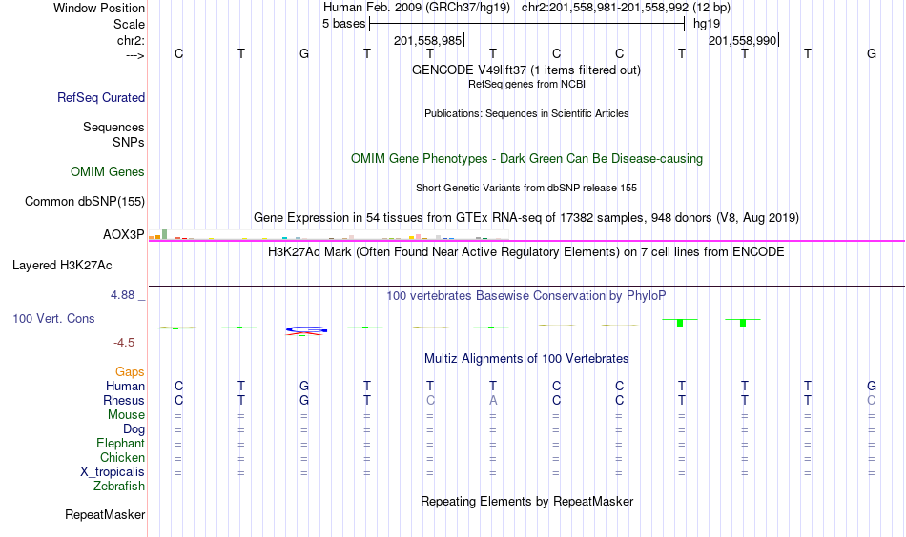Click the 201,558,990 ruler coordinate
Image resolution: width=906 pixels, height=537 pixels.
coord(743,40)
